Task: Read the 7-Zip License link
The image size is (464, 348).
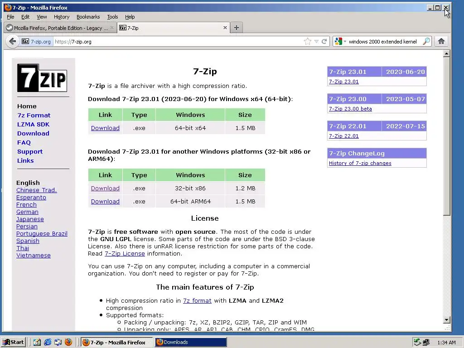Action: pos(125,254)
